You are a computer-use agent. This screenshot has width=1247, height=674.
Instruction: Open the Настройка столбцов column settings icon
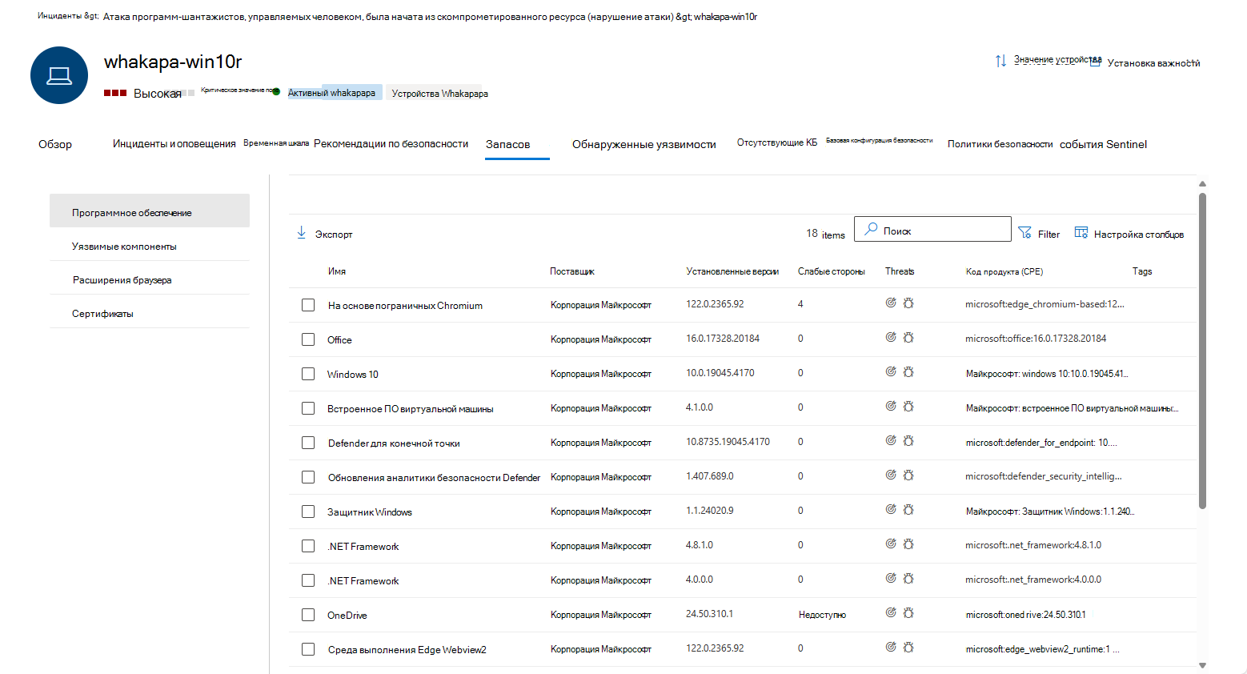coord(1081,233)
